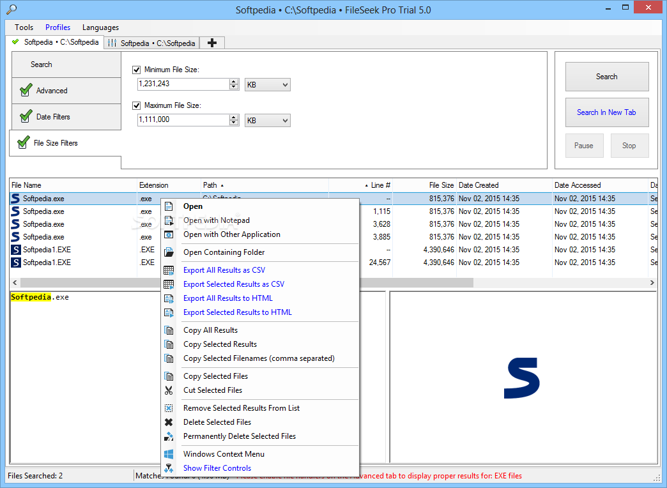Screen dimensions: 667x488
Task: Select the Search side tab
Action: click(x=66, y=65)
